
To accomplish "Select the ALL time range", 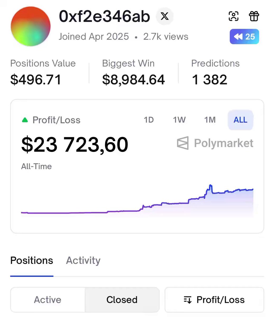I will click(x=240, y=120).
